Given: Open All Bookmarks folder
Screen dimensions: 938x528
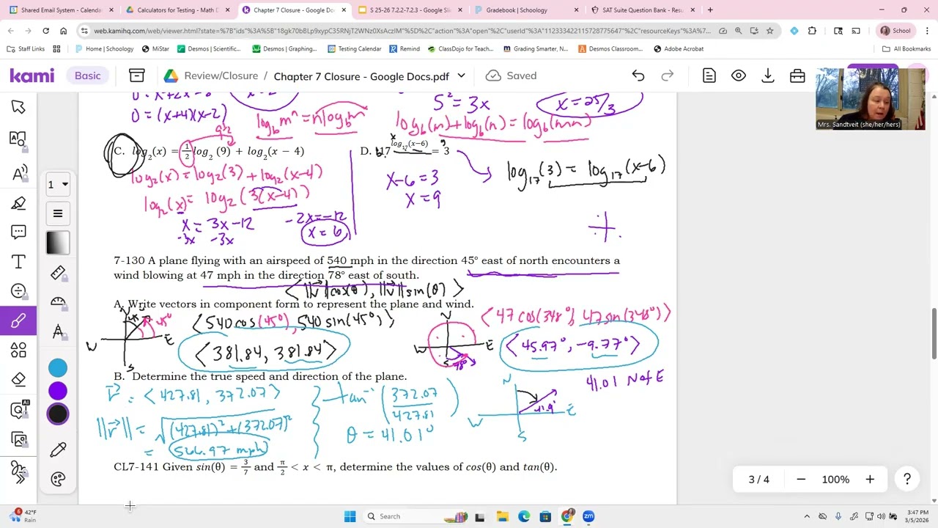Looking at the screenshot, I should (906, 48).
